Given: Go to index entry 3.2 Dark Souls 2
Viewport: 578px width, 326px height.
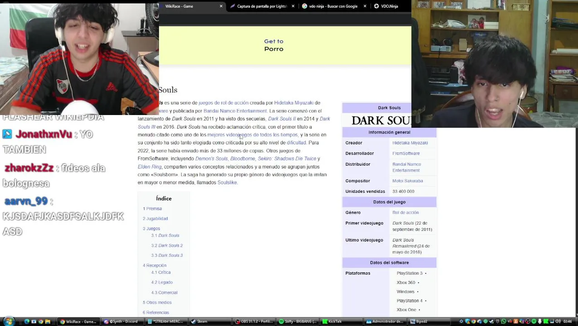Looking at the screenshot, I should 167,245.
